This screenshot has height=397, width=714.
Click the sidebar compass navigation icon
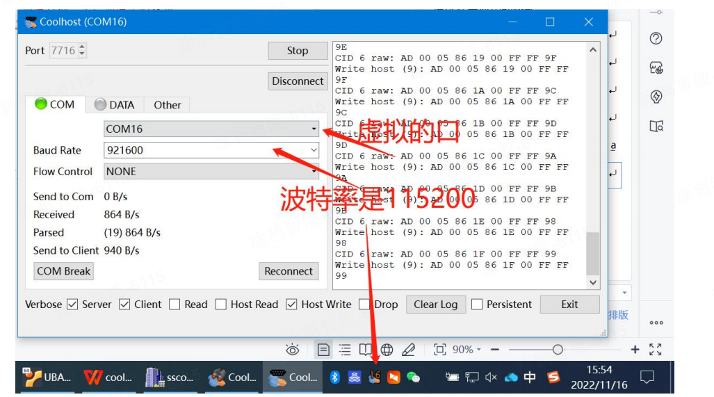coord(656,97)
